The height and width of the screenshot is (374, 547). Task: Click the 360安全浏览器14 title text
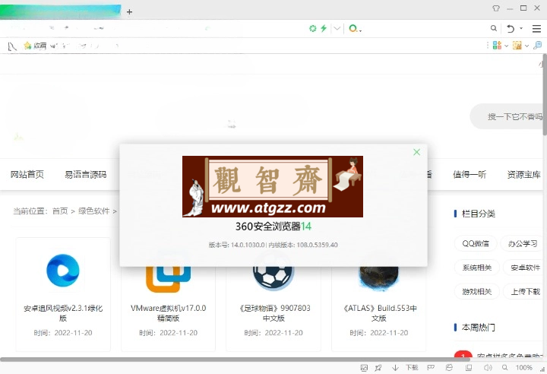(x=273, y=227)
